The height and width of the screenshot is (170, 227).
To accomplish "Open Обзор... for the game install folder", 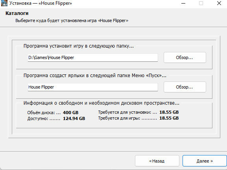I will pos(185,57).
